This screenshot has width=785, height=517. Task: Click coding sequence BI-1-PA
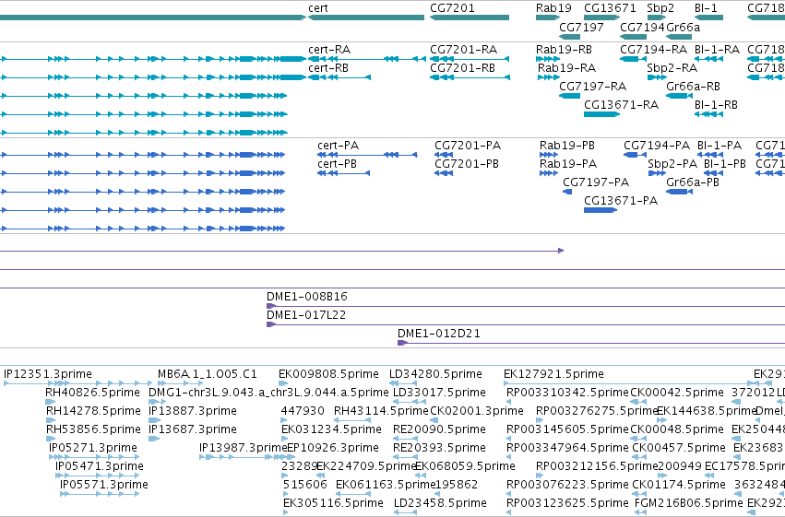710,155
